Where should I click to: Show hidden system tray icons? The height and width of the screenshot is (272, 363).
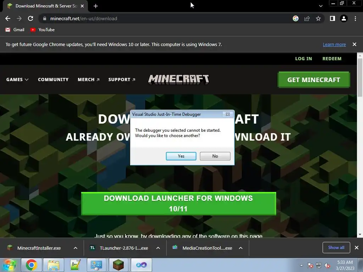301,265
